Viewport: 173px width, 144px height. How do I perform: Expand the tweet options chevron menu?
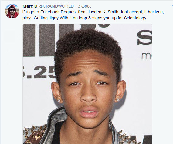tap(172, 6)
